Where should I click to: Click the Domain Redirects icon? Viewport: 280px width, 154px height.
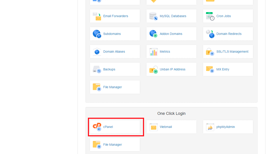click(x=210, y=34)
